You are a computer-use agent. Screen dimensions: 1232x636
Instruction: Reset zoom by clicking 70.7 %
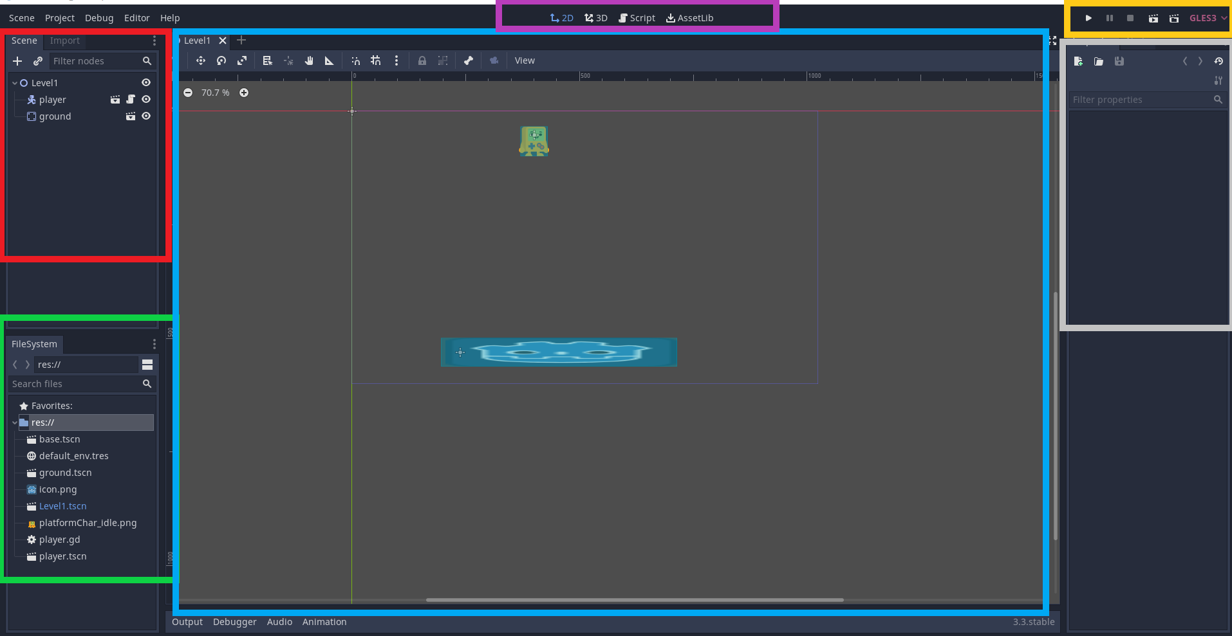(216, 93)
